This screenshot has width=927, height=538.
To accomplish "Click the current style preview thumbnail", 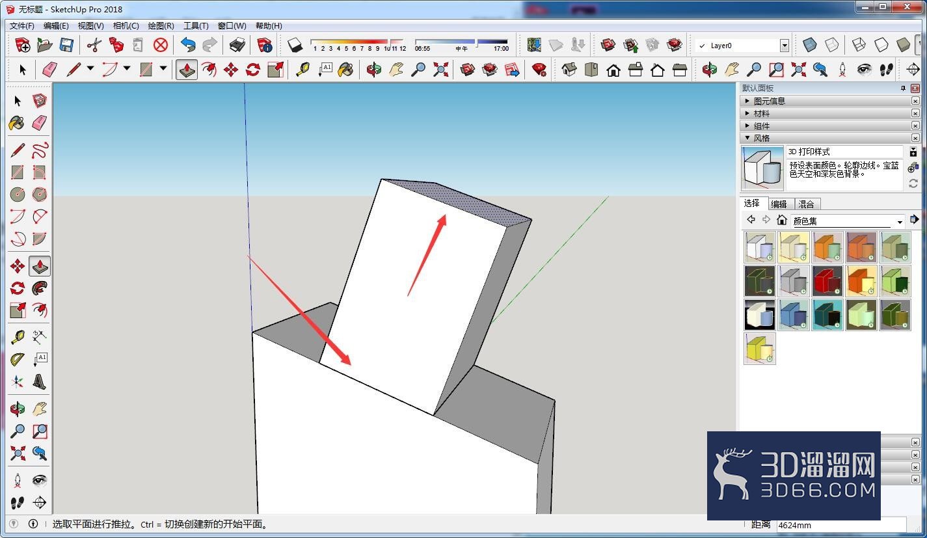I will tap(762, 168).
